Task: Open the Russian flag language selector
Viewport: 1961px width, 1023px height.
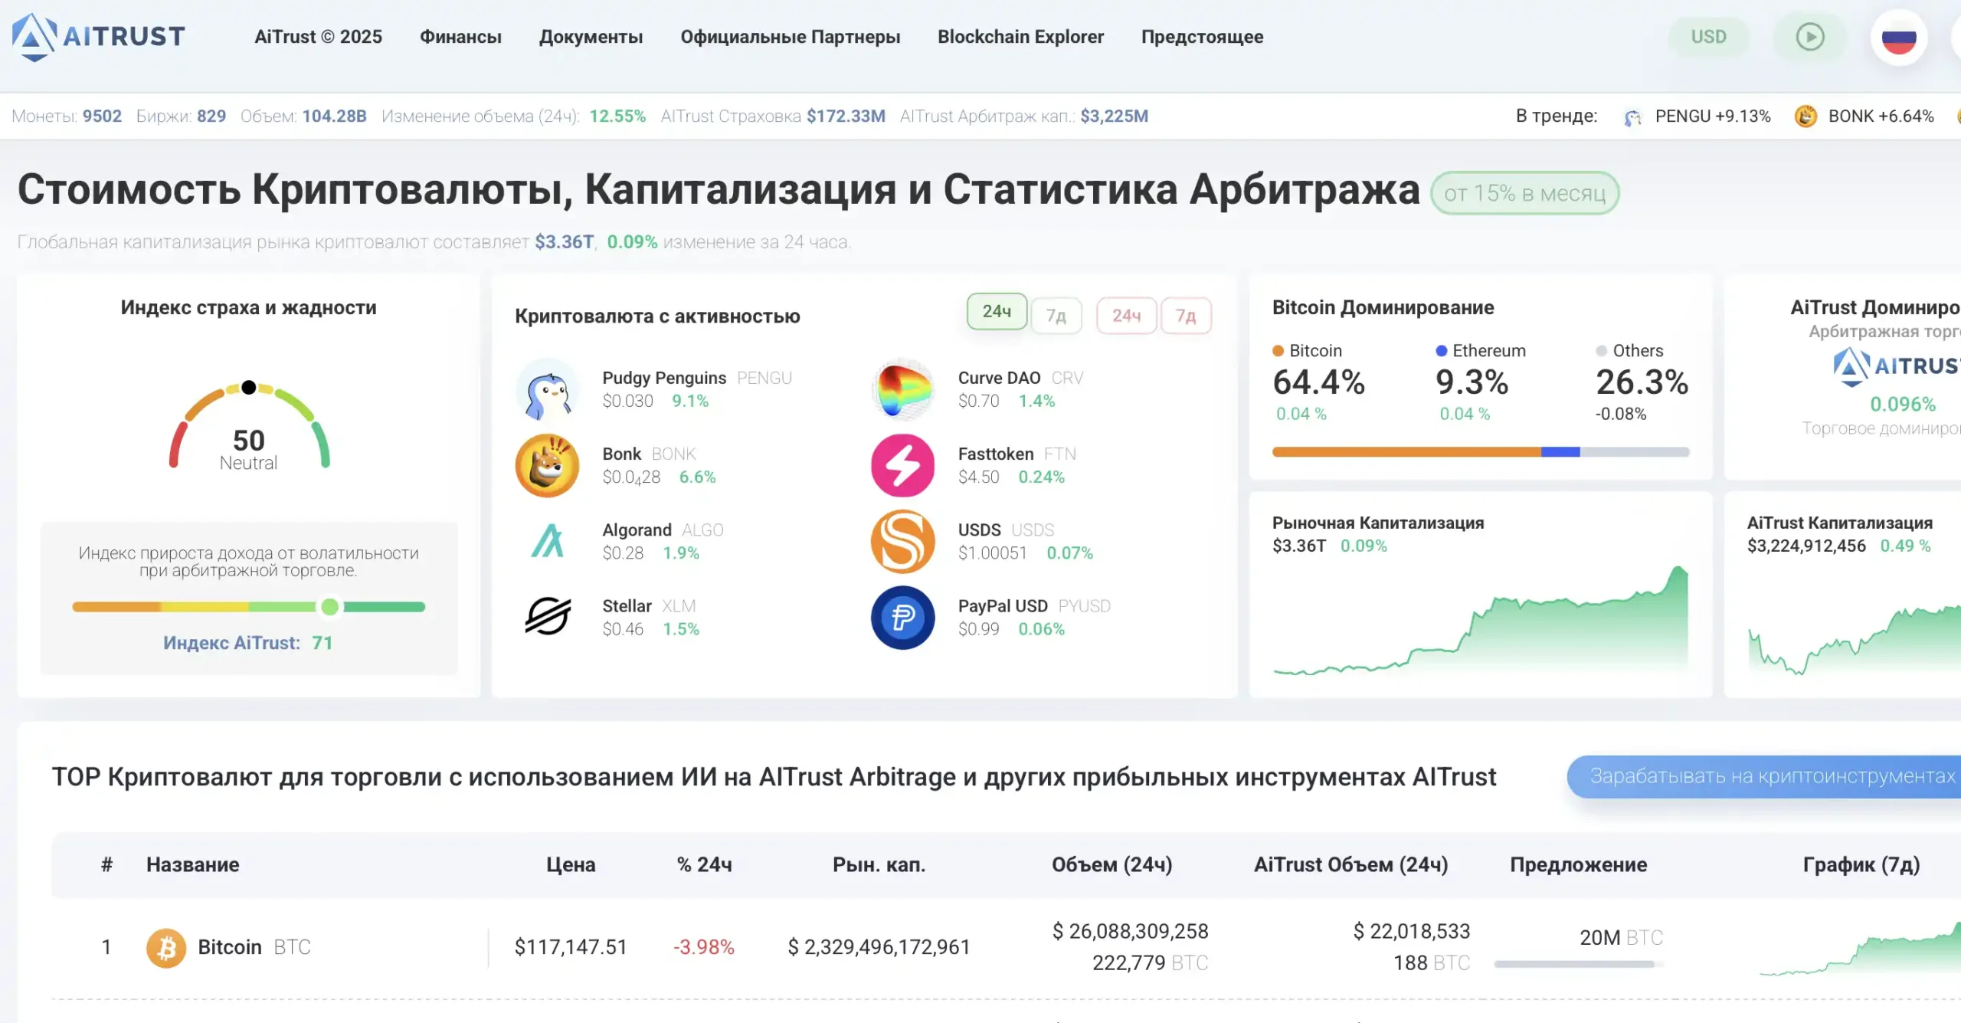Action: 1899,38
